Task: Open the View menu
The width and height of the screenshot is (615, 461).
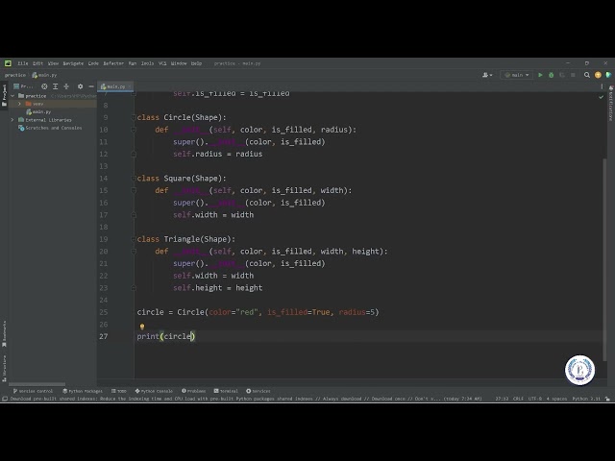Action: [53, 63]
